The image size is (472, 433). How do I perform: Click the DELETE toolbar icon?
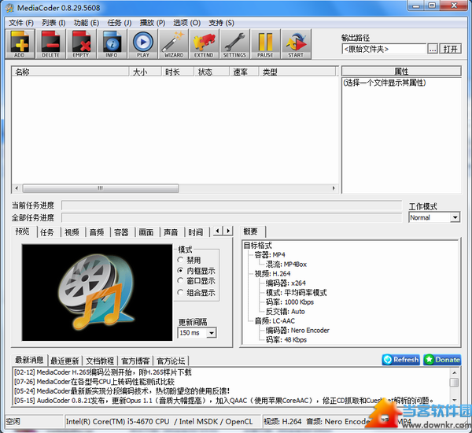click(x=50, y=44)
